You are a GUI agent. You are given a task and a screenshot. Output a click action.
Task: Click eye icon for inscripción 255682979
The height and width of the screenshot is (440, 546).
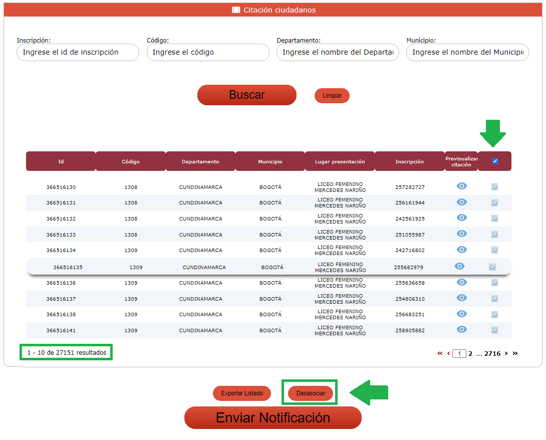coord(459,267)
